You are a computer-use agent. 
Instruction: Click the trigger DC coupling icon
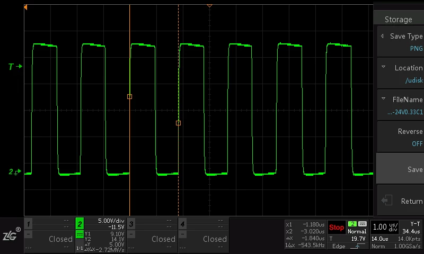[x=363, y=224]
